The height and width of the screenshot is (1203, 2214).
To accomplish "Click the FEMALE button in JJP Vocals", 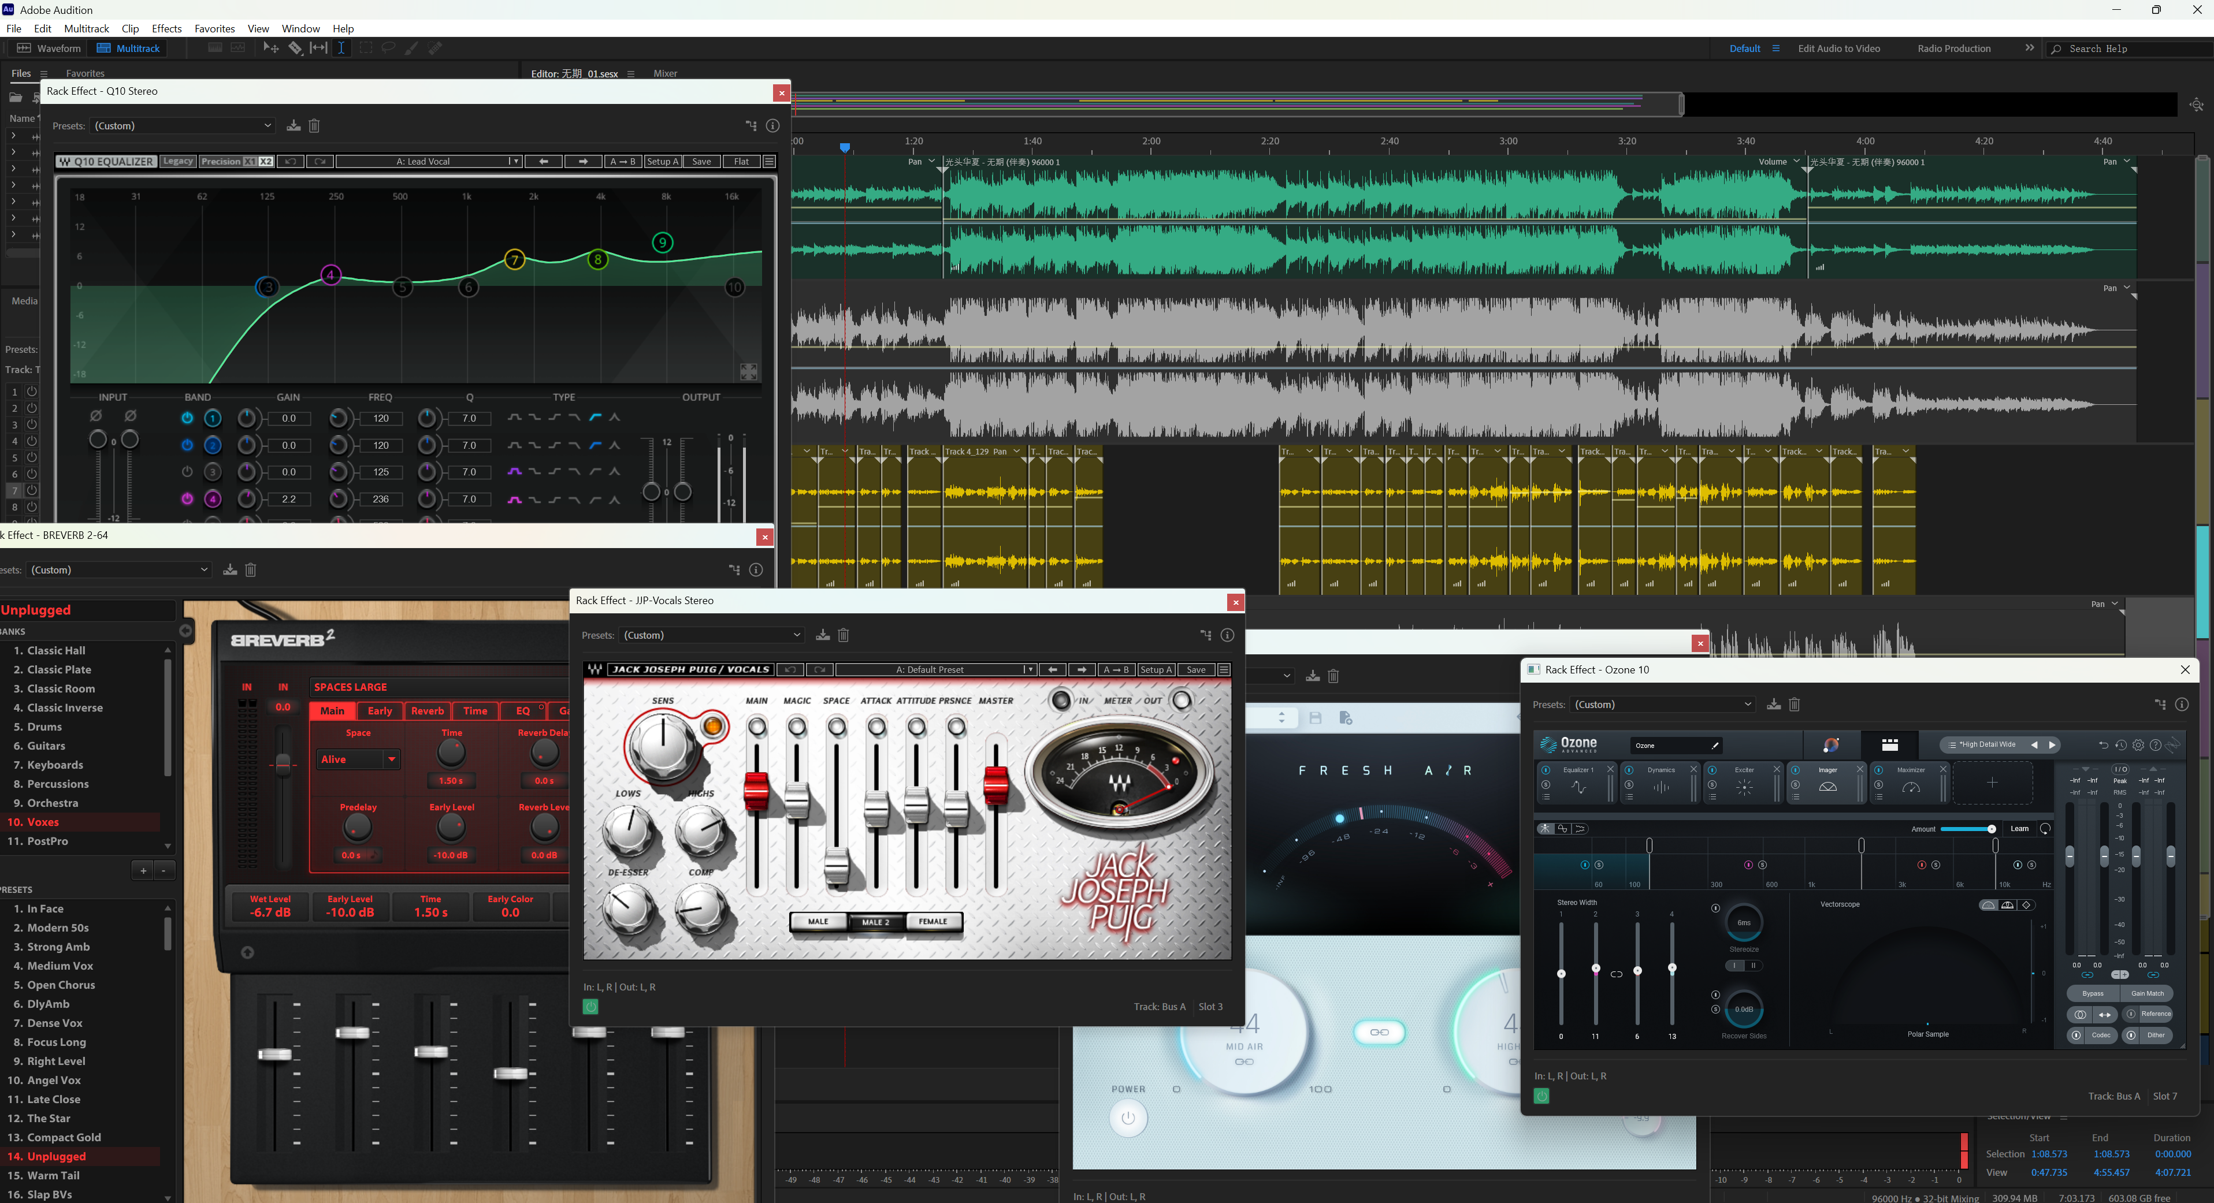I will pyautogui.click(x=933, y=921).
